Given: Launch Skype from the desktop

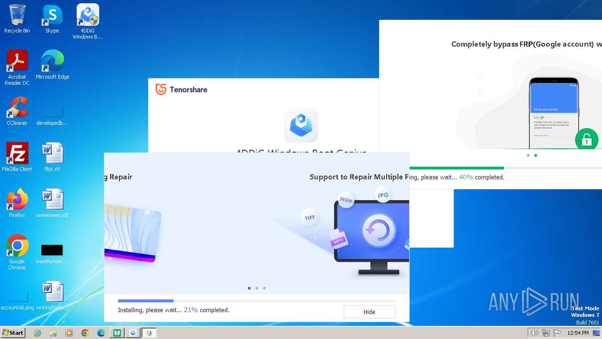Looking at the screenshot, I should pos(52,19).
